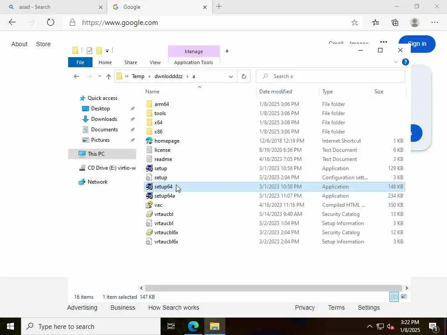Click the Properties quick access toolbar icon
This screenshot has height=335, width=447.
(89, 51)
